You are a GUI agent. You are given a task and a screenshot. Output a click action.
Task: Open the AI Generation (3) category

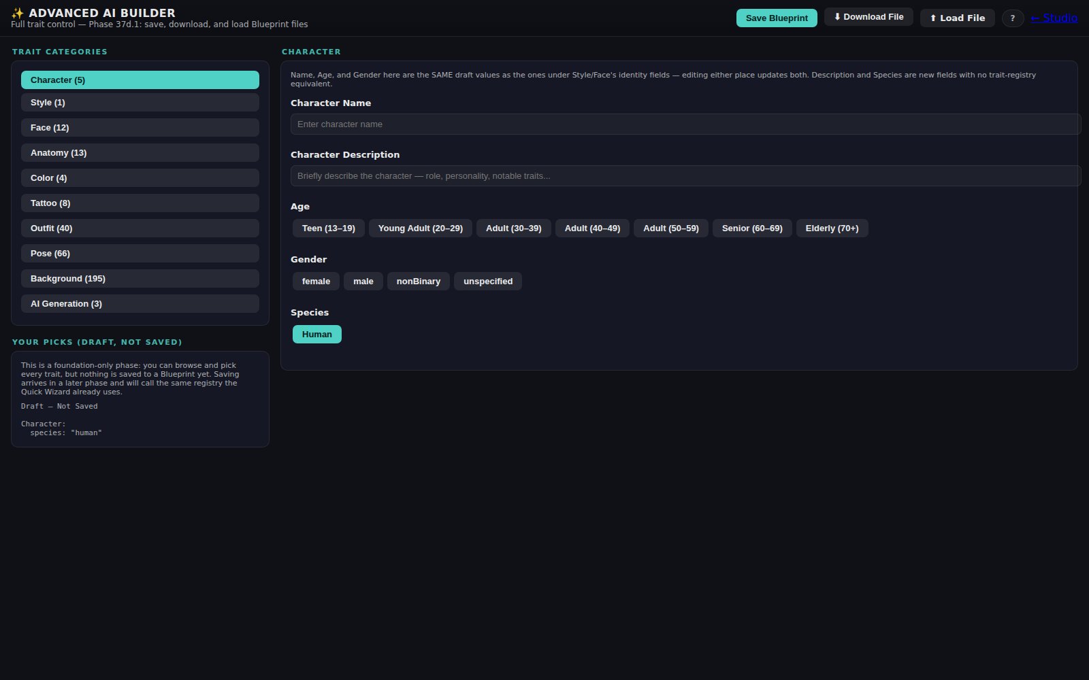(140, 304)
